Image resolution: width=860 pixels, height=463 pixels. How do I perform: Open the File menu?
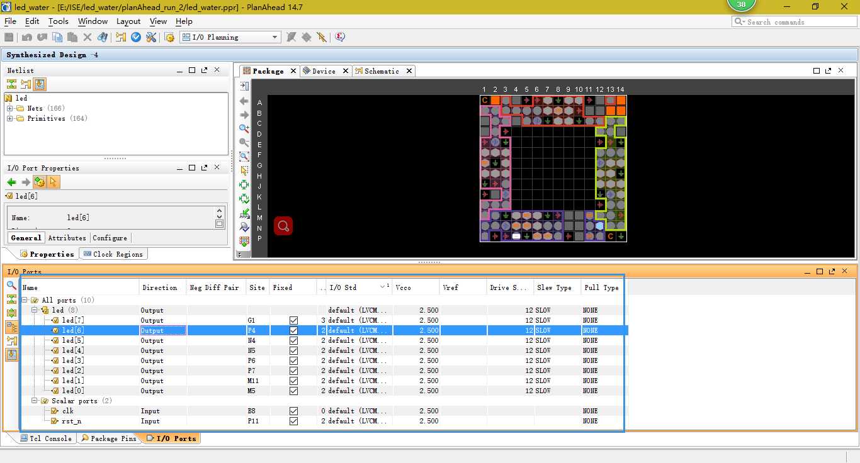(x=10, y=21)
